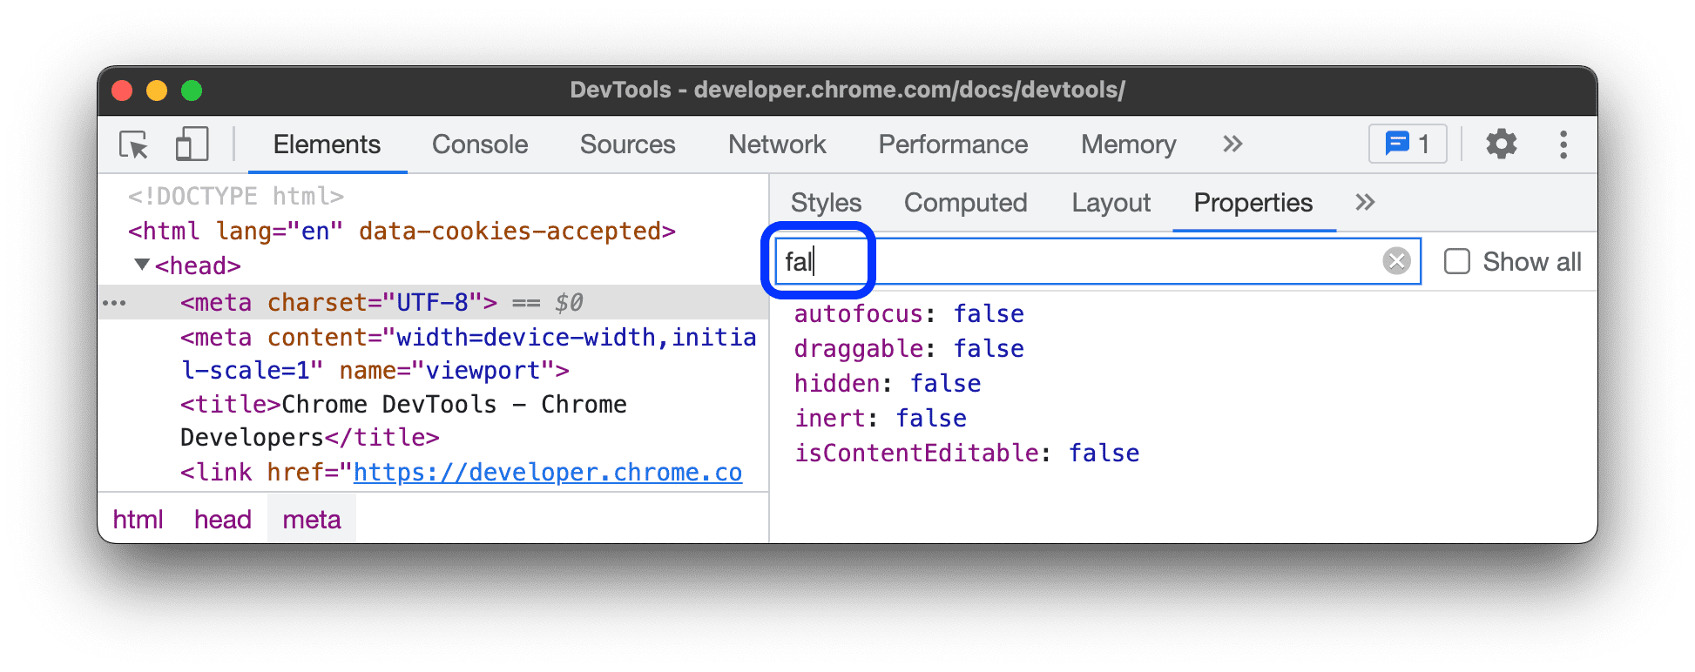1695x672 pixels.
Task: Open the three-dot customize menu
Action: pos(1563,144)
